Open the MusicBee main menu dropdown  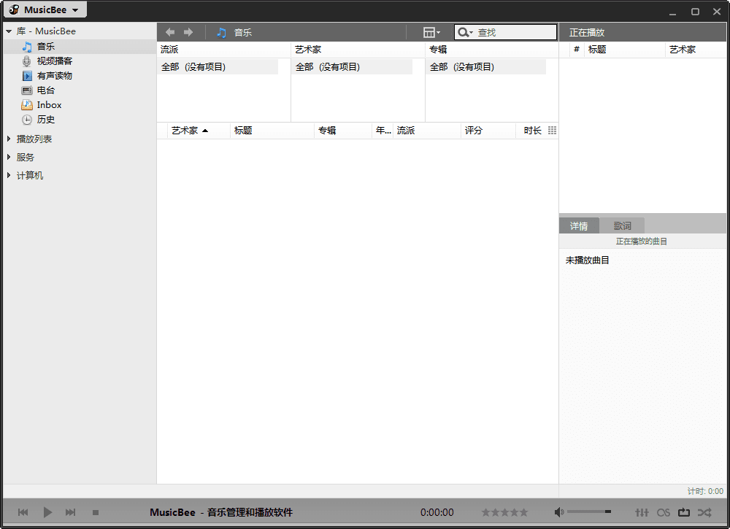tap(45, 9)
